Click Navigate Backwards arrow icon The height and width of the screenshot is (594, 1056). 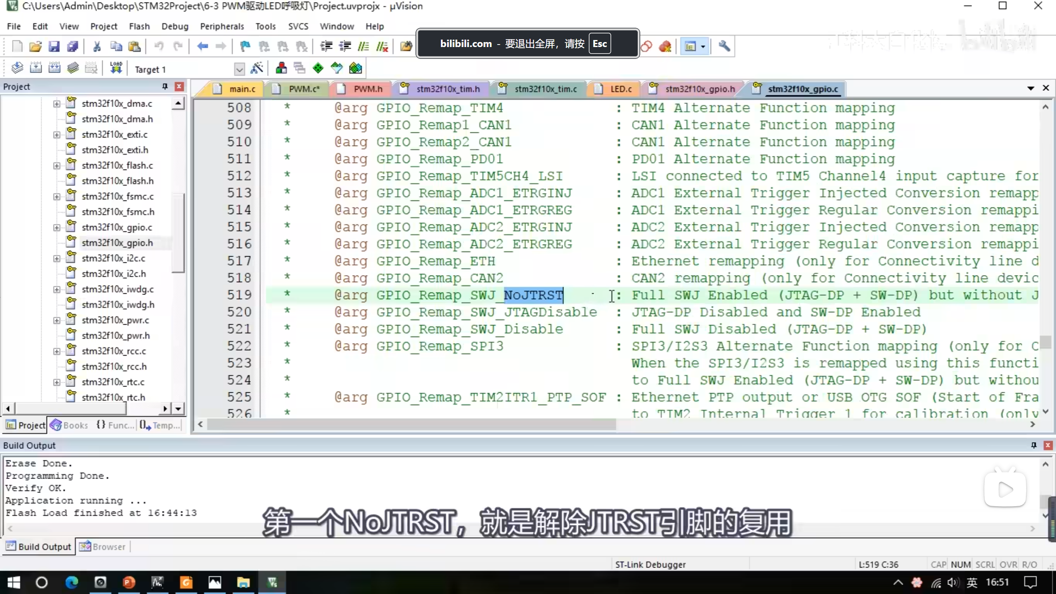tap(202, 46)
